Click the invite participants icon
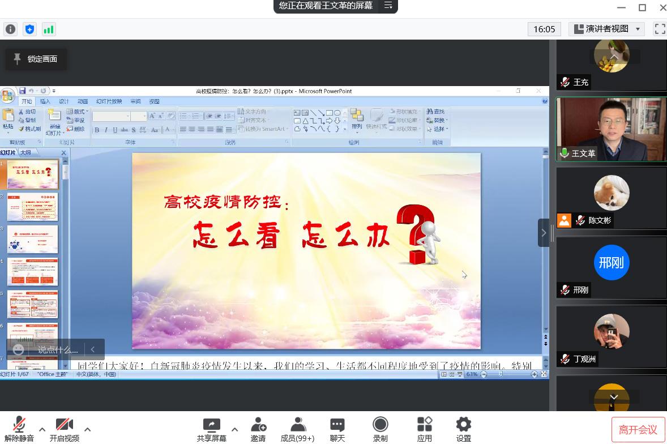 coord(258,425)
